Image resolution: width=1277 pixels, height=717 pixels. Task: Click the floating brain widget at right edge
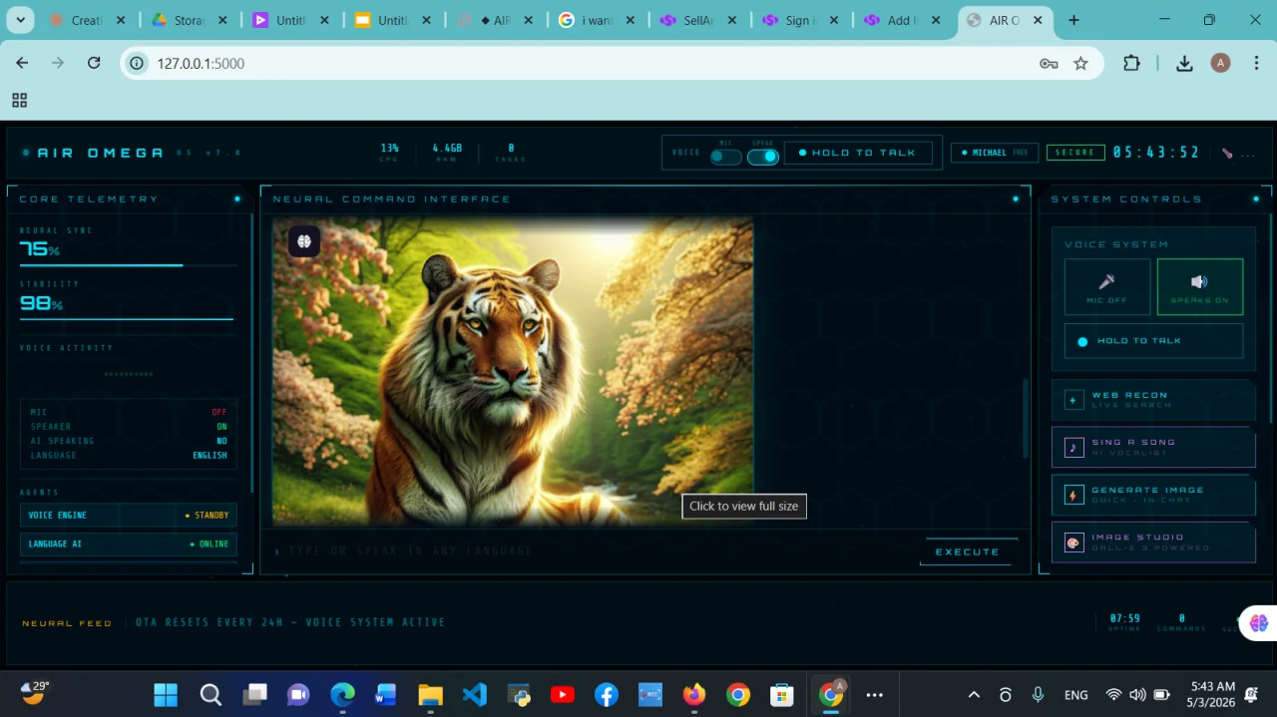pos(1258,623)
